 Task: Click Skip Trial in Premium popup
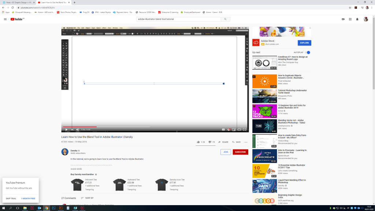(11, 198)
